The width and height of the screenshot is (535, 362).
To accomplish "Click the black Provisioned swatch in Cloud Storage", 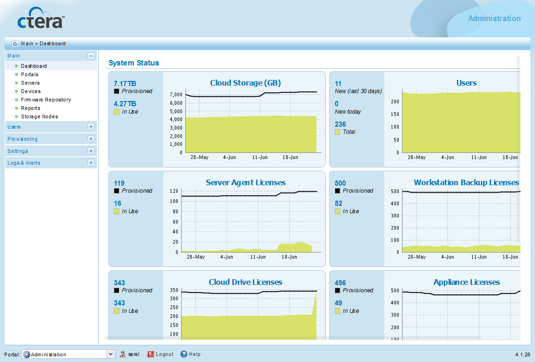I will (117, 91).
